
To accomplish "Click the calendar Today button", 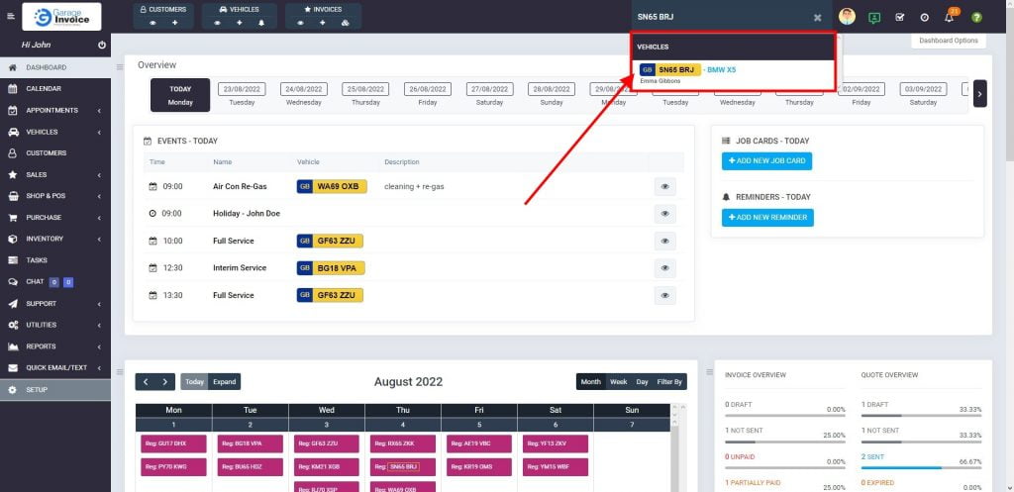I will [x=195, y=382].
